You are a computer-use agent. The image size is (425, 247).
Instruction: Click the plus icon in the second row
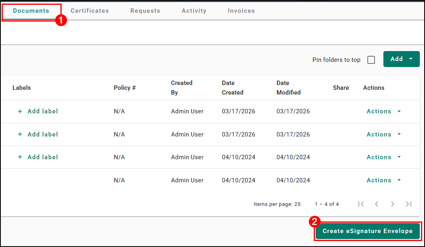(20, 134)
